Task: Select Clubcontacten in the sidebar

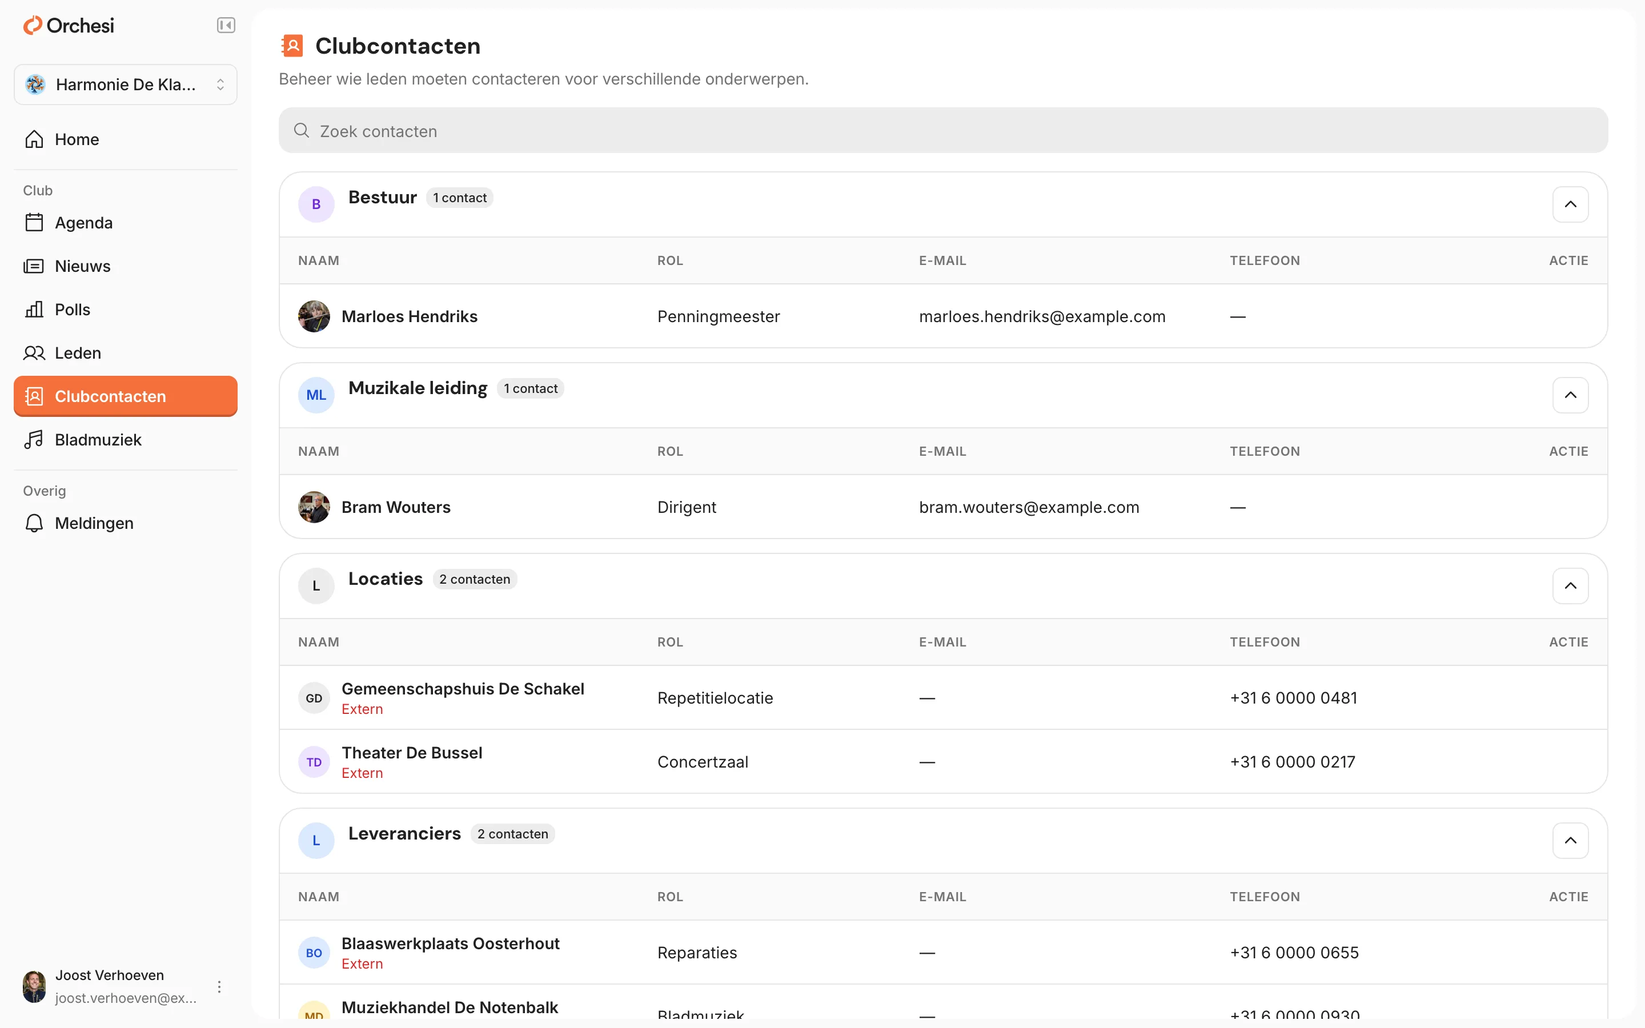Action: (x=126, y=396)
